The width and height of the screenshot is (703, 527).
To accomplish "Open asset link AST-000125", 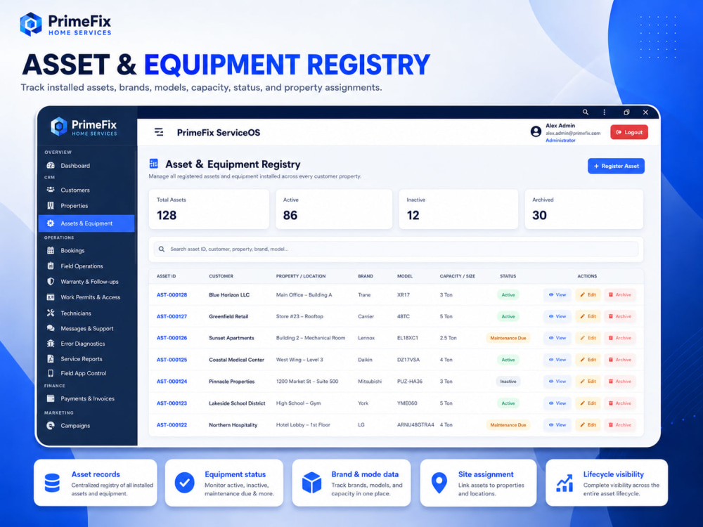I will pos(172,360).
